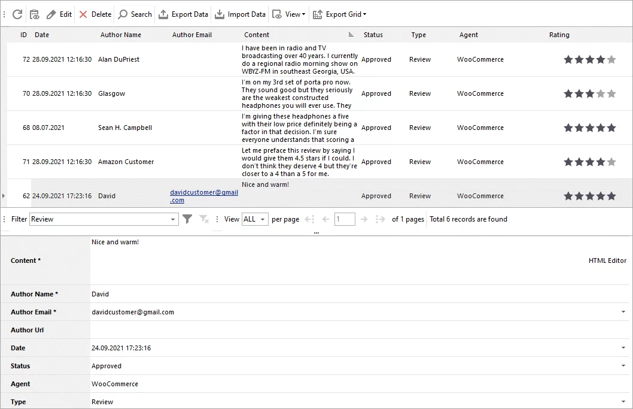Select the Edit pencil icon
633x409 pixels.
point(52,14)
